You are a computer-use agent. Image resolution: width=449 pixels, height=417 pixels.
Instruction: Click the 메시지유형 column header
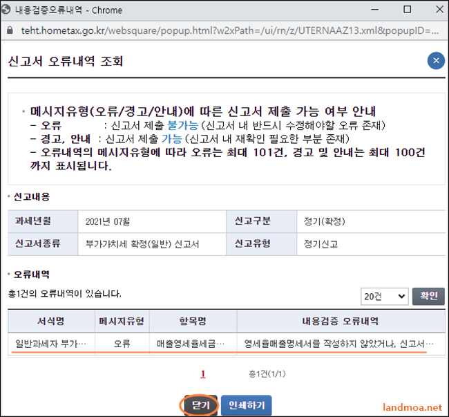[x=122, y=321]
